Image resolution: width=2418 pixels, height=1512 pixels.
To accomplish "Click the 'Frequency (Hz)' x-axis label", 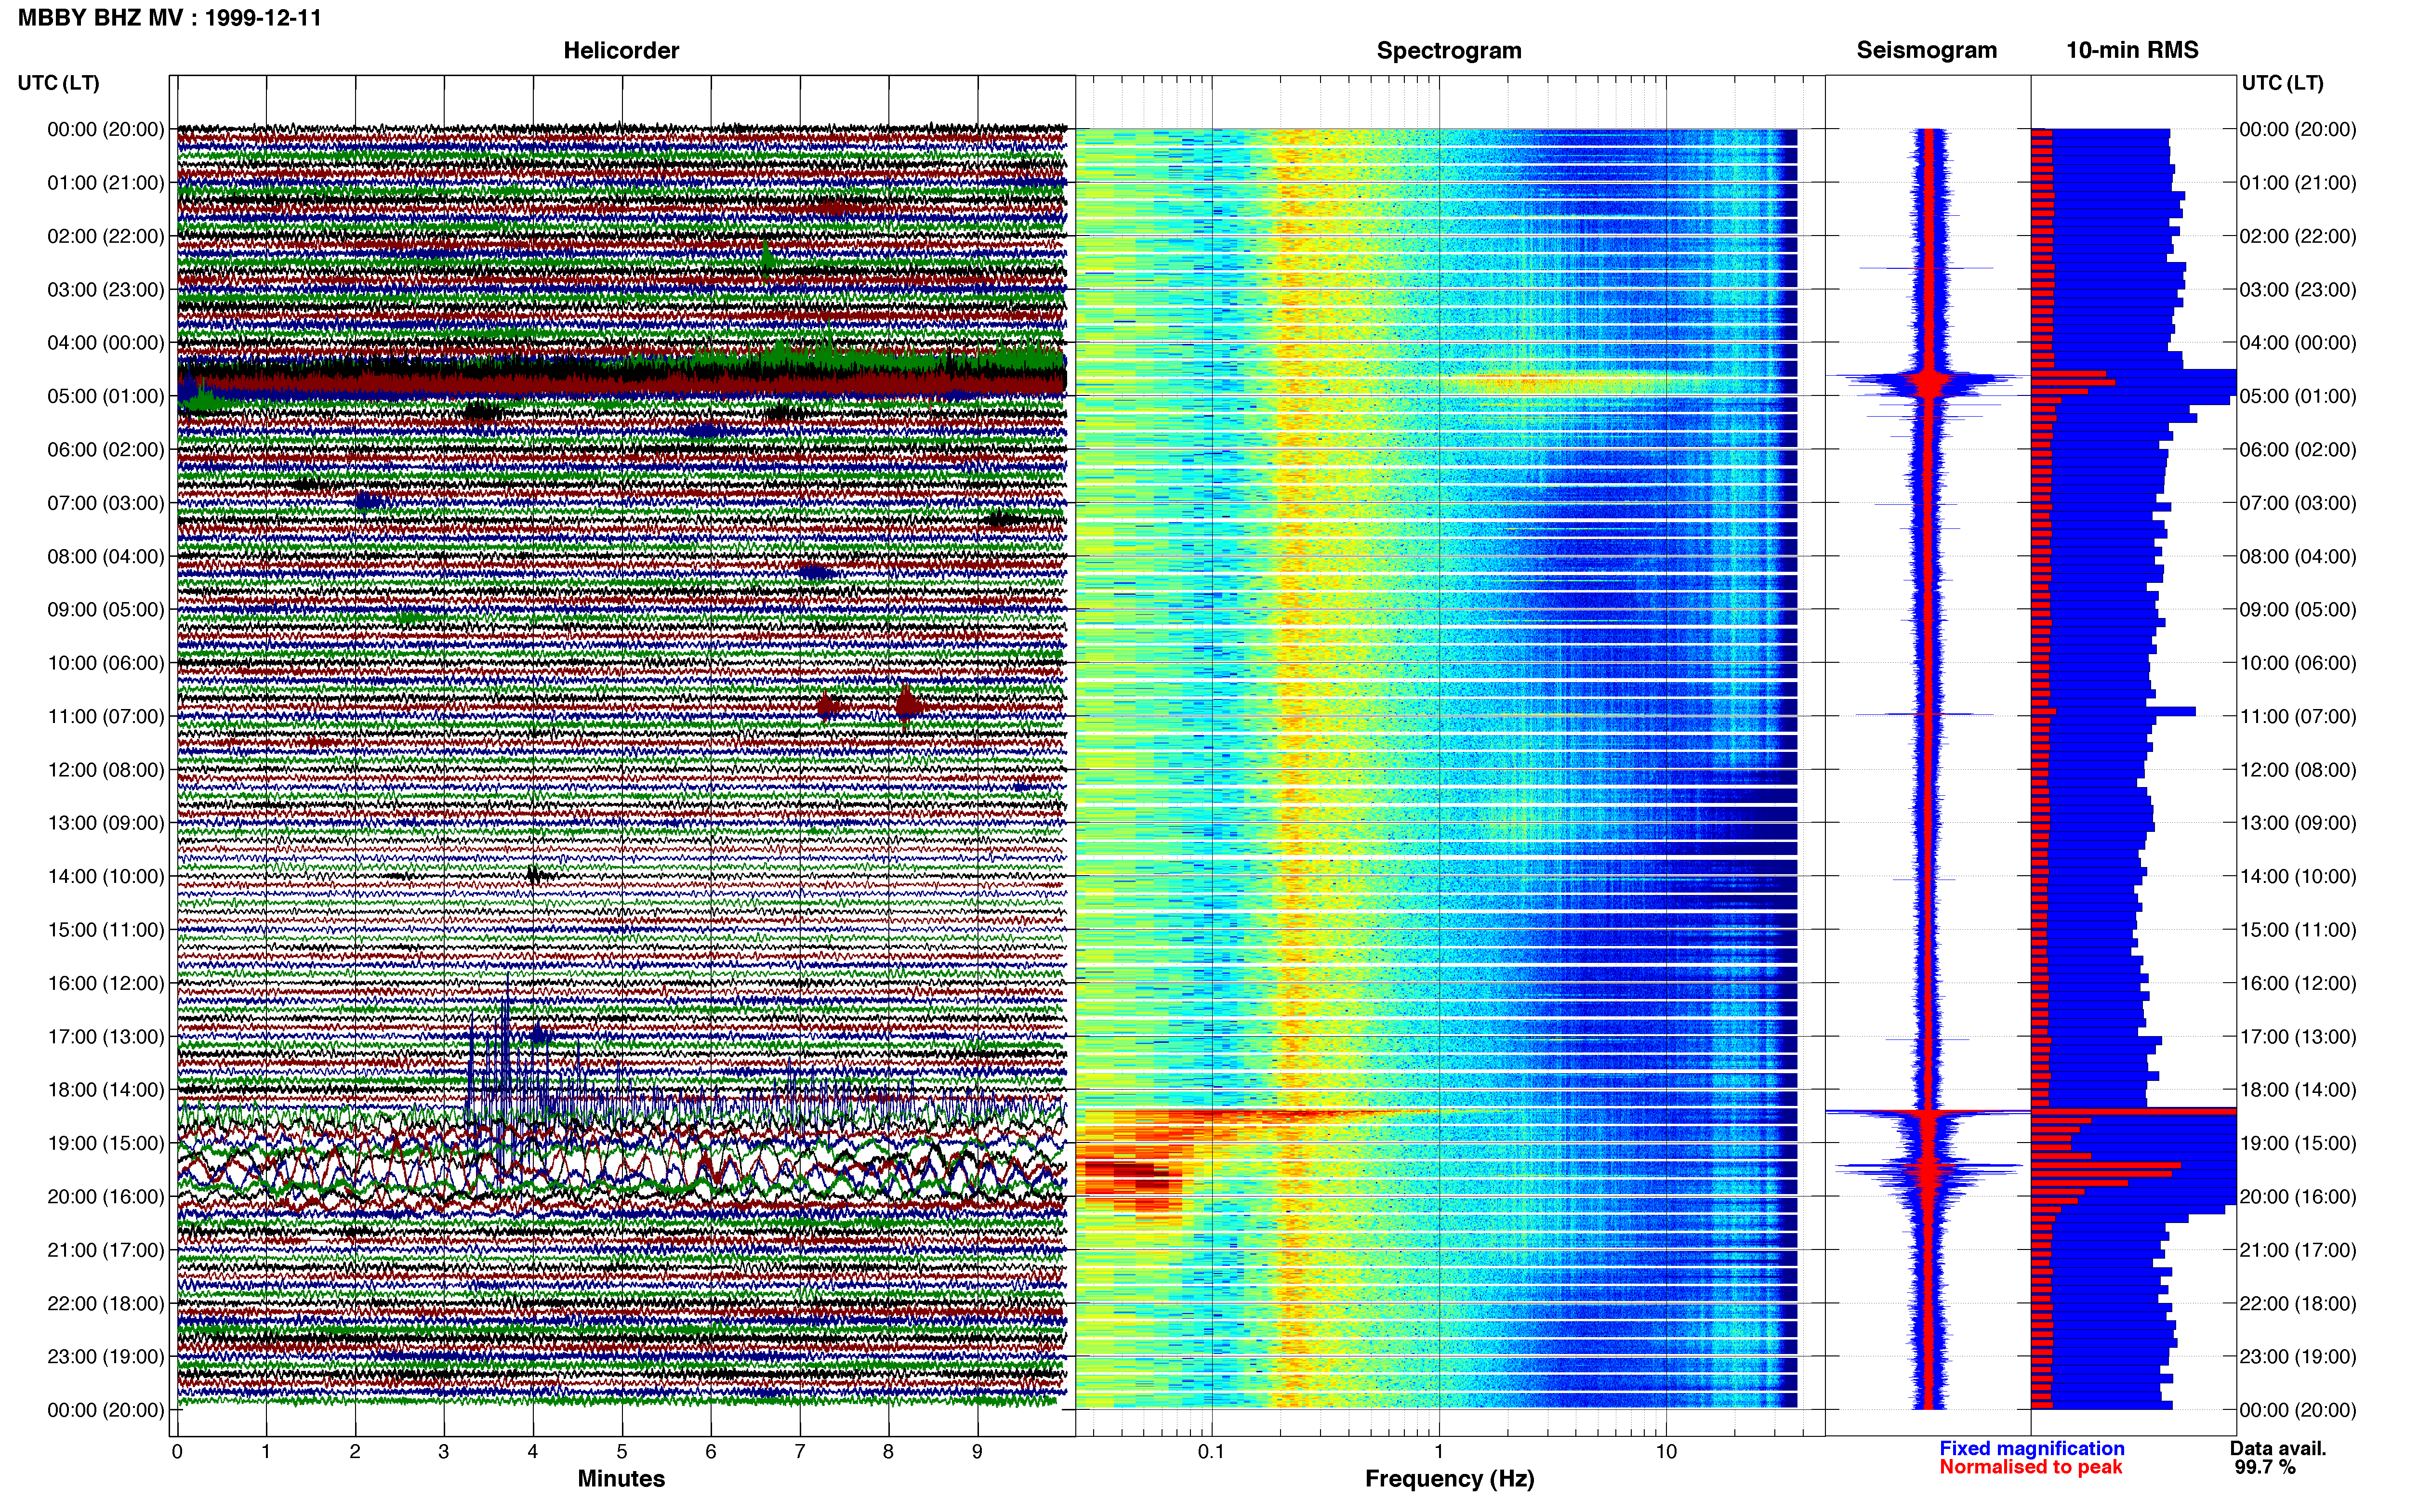I will pyautogui.click(x=1449, y=1478).
